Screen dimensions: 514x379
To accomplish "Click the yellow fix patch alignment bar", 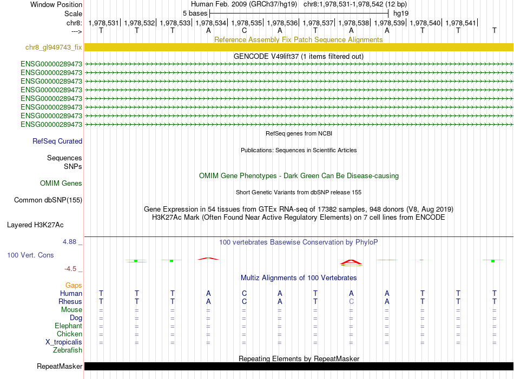I will pos(299,47).
